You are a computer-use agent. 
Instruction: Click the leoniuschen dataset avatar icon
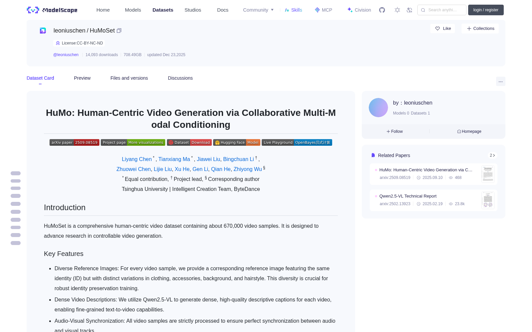(x=43, y=31)
